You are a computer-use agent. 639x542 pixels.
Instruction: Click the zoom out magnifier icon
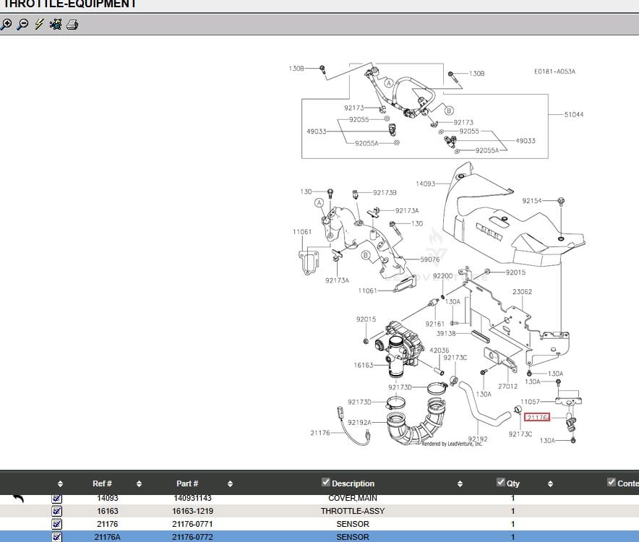22,25
